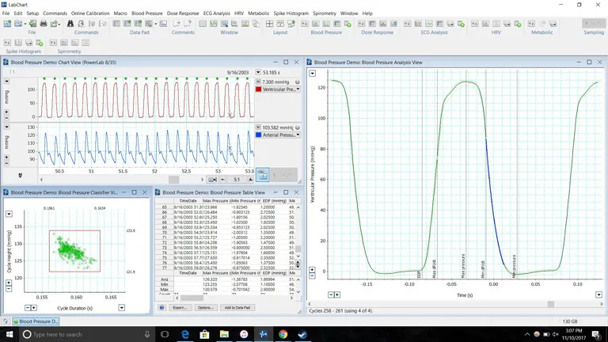
Task: Click the Add to Data Pad button
Action: [x=237, y=307]
